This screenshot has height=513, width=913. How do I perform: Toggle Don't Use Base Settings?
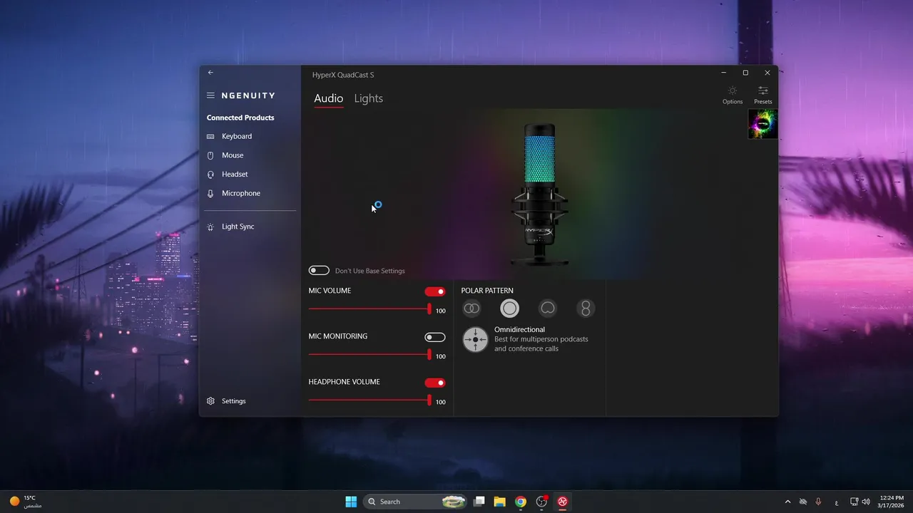319,271
